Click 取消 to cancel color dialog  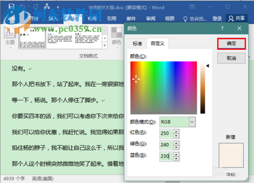point(231,58)
